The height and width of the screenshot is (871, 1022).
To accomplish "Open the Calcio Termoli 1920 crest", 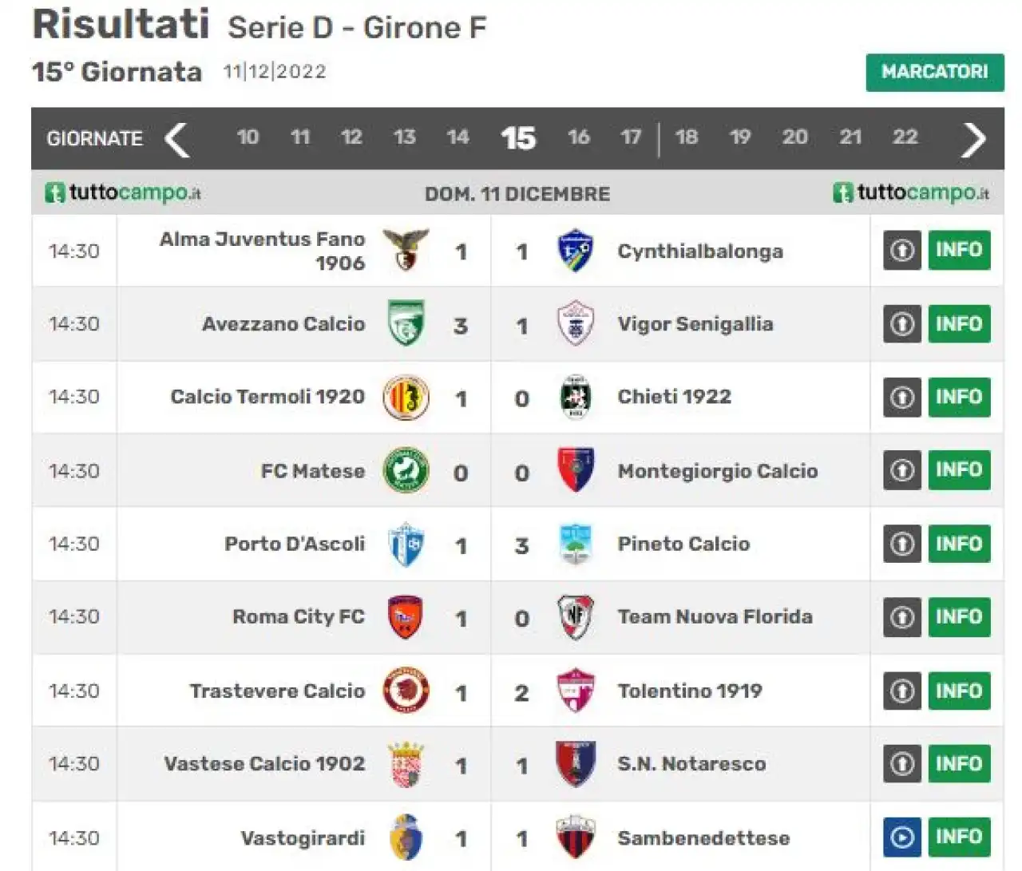I will tap(406, 397).
